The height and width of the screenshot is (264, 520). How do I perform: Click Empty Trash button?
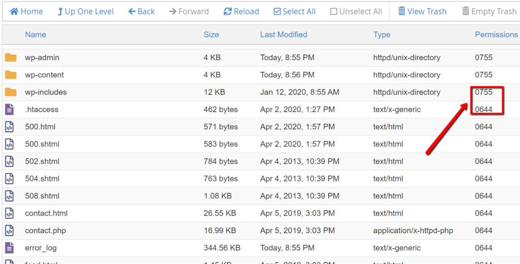tap(489, 12)
